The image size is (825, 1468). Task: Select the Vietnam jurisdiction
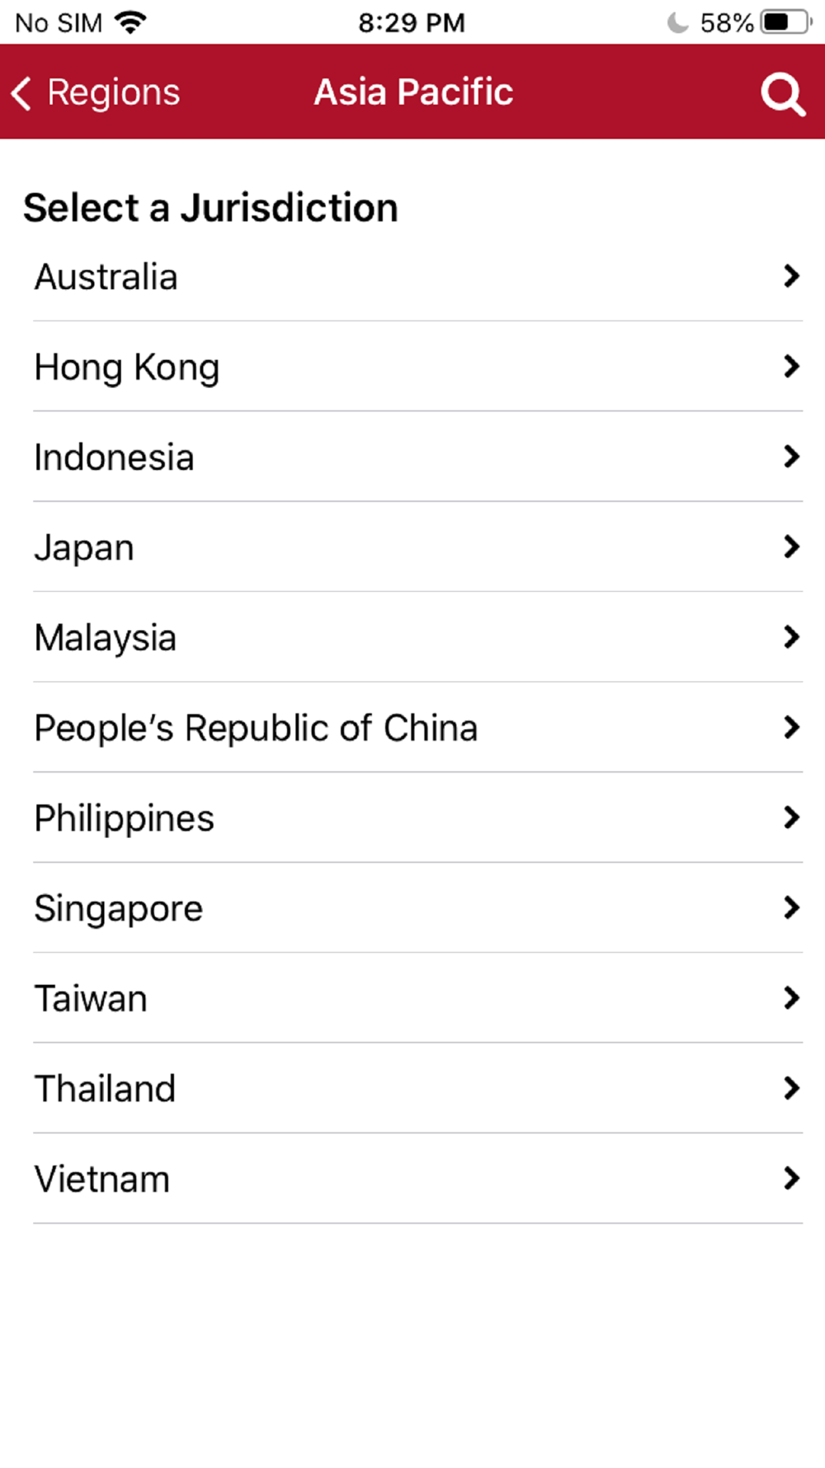[x=102, y=1178]
